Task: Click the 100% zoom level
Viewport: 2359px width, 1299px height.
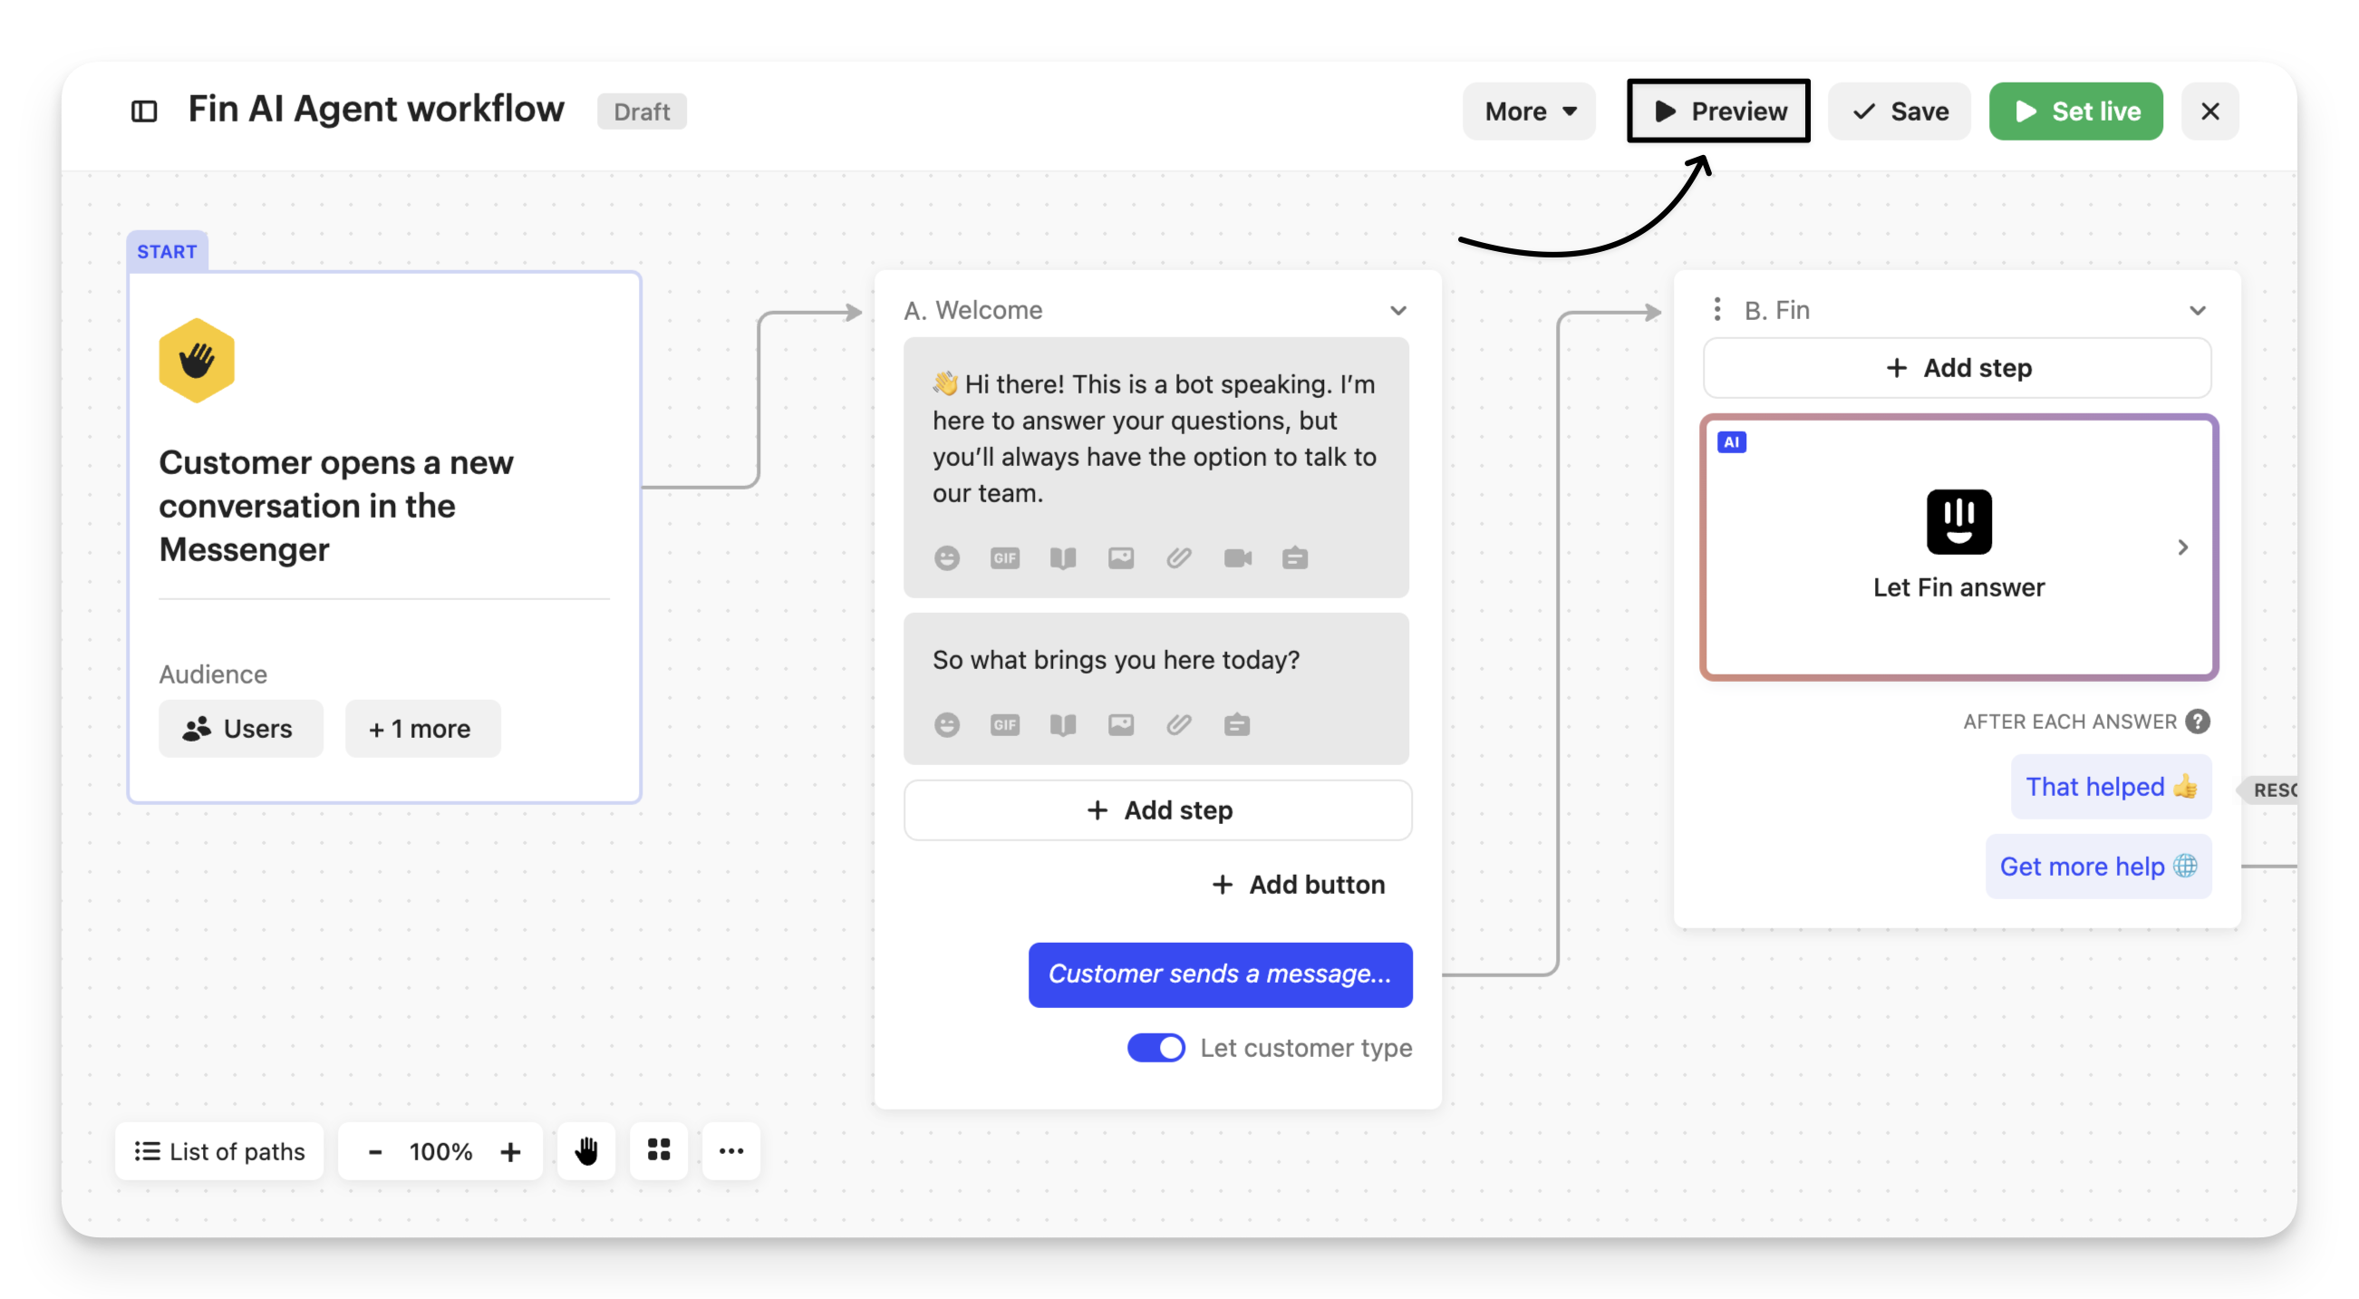Action: pos(440,1151)
